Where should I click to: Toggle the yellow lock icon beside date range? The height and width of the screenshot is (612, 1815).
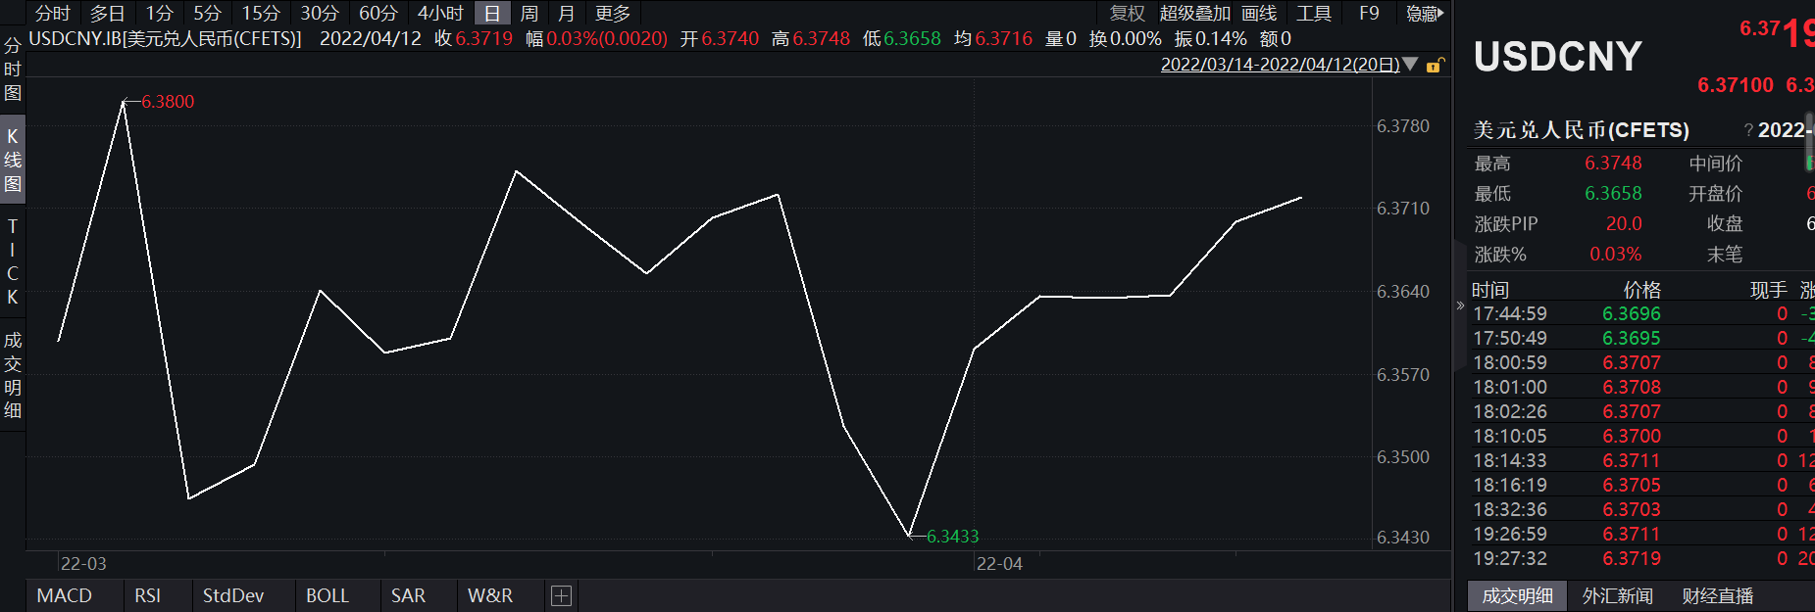(1435, 66)
